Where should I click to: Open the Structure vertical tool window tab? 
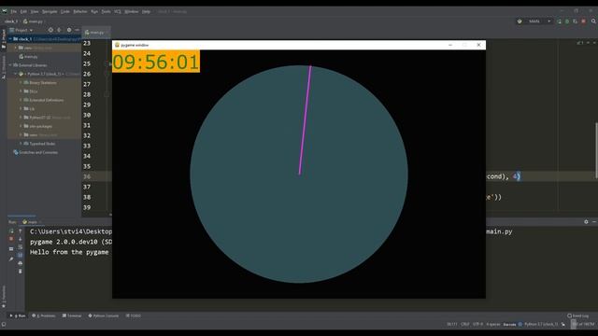tap(4, 67)
